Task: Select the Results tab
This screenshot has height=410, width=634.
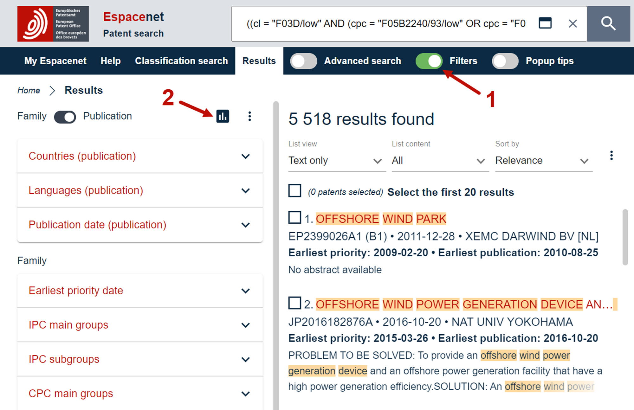Action: tap(259, 61)
